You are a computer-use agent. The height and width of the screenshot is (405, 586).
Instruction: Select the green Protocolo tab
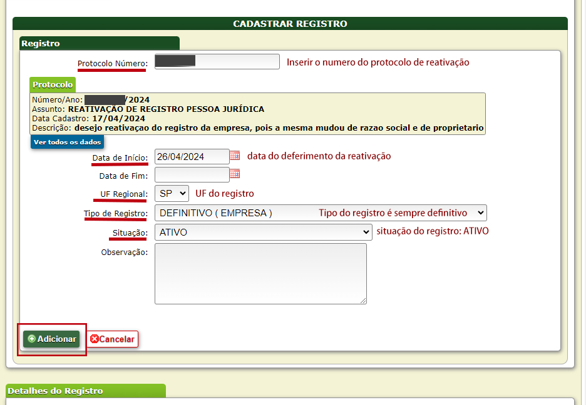tap(53, 84)
